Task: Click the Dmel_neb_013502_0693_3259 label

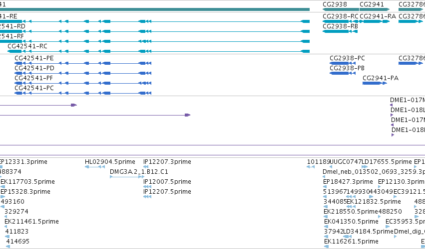Action: [x=374, y=172]
